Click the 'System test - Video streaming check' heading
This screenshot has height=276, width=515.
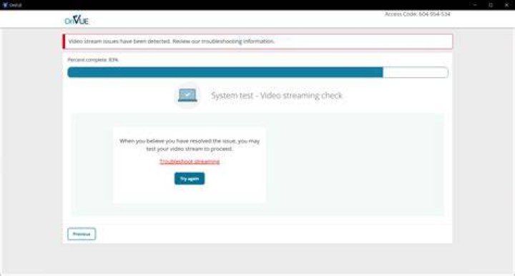point(277,96)
